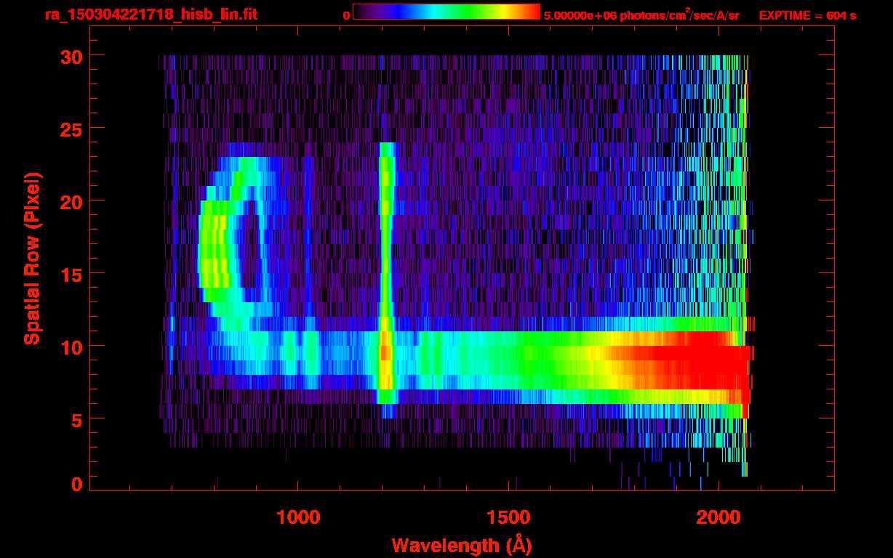The height and width of the screenshot is (558, 893).
Task: Select the 15 tick label on the Spatial Row axis
Action: tap(71, 274)
